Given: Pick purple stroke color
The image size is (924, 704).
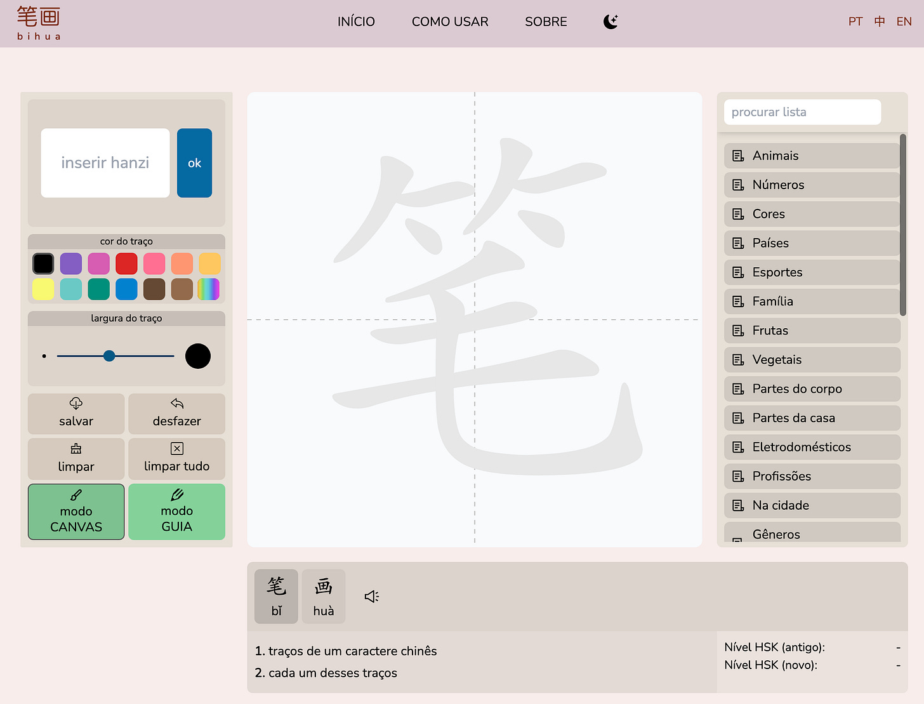Looking at the screenshot, I should click(71, 263).
